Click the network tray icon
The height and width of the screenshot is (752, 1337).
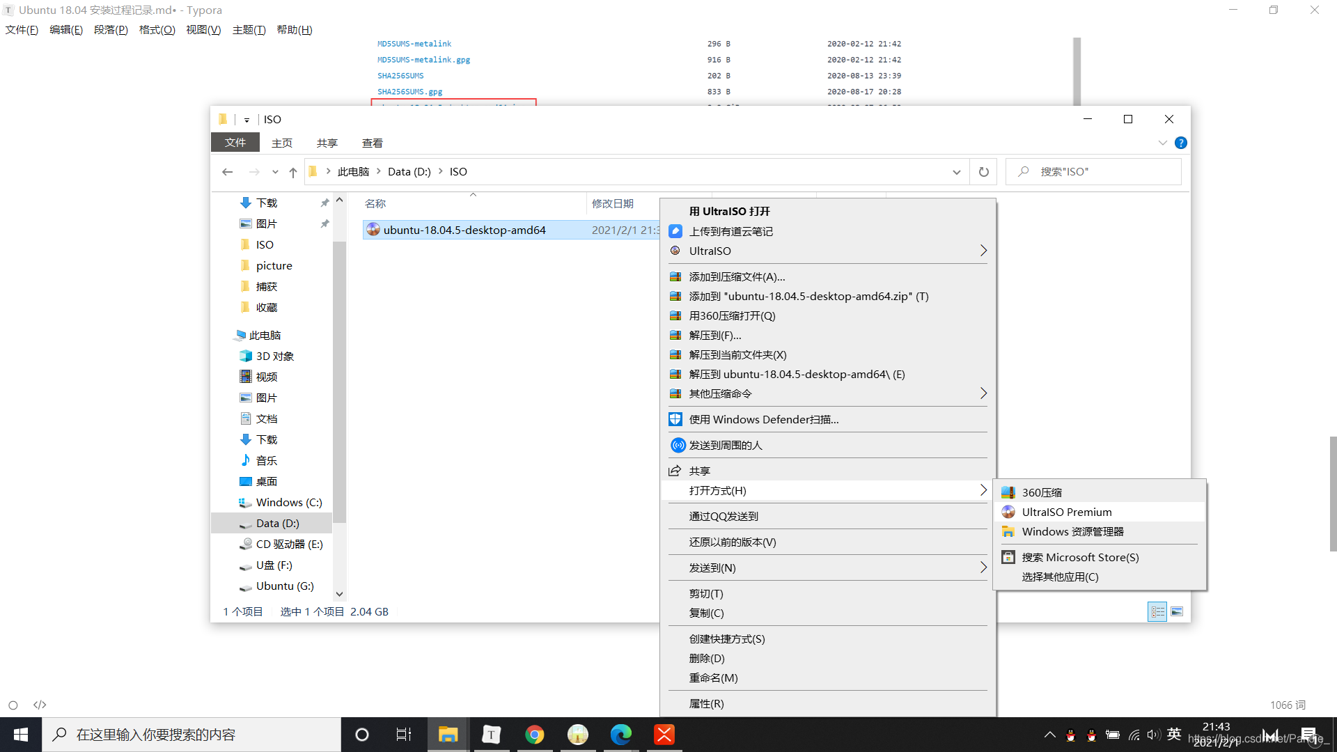(x=1134, y=735)
